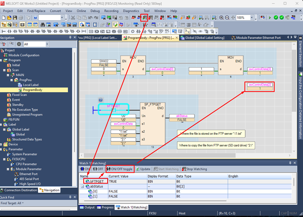Open the Online menu
This screenshot has width=303, height=217.
(81, 11)
